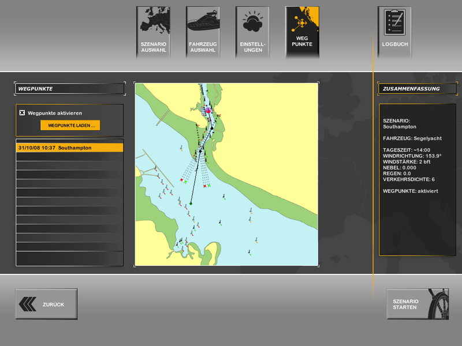The height and width of the screenshot is (346, 462).
Task: Select the Southampton 31/10/08 10:37 entry
Action: point(69,148)
